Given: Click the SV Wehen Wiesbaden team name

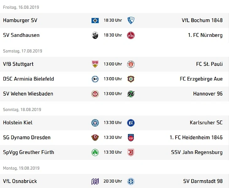Looking at the screenshot, I should pyautogui.click(x=28, y=94).
